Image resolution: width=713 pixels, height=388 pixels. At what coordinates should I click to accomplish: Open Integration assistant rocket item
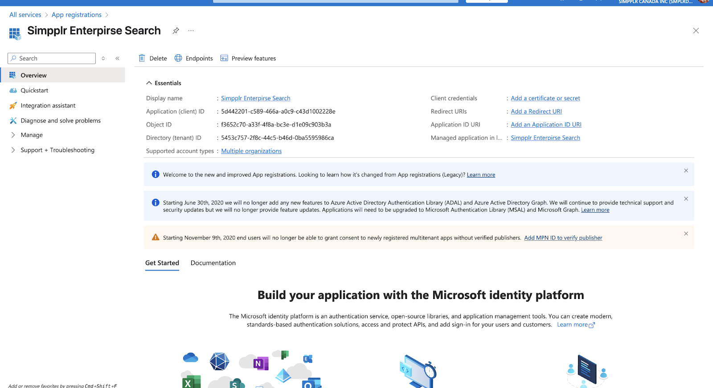pos(48,105)
